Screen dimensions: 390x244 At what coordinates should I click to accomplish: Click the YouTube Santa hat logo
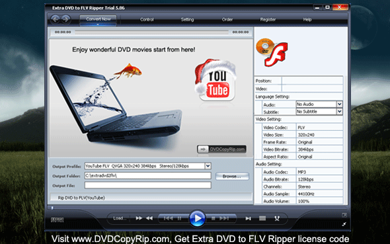click(215, 80)
